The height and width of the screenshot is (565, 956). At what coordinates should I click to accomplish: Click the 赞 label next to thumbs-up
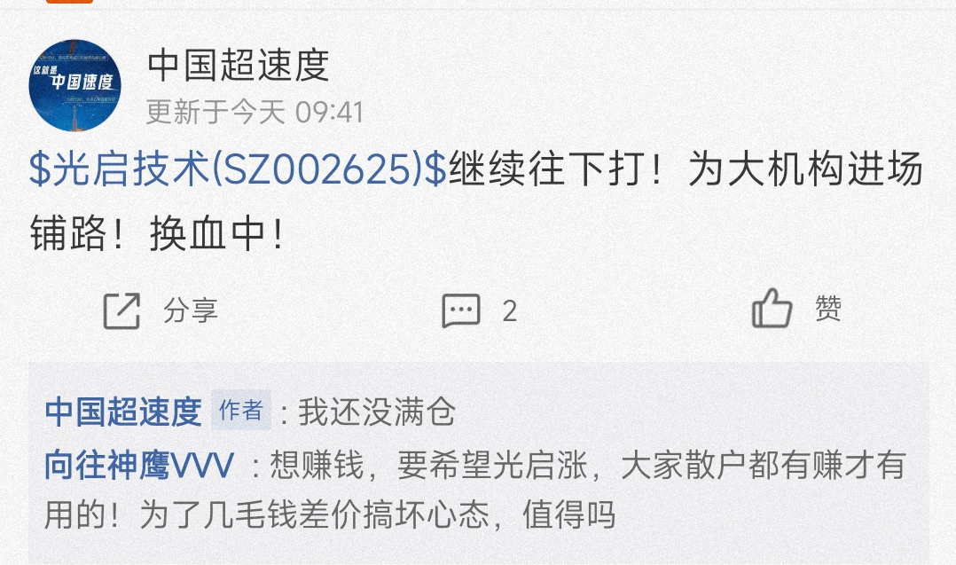click(x=828, y=309)
